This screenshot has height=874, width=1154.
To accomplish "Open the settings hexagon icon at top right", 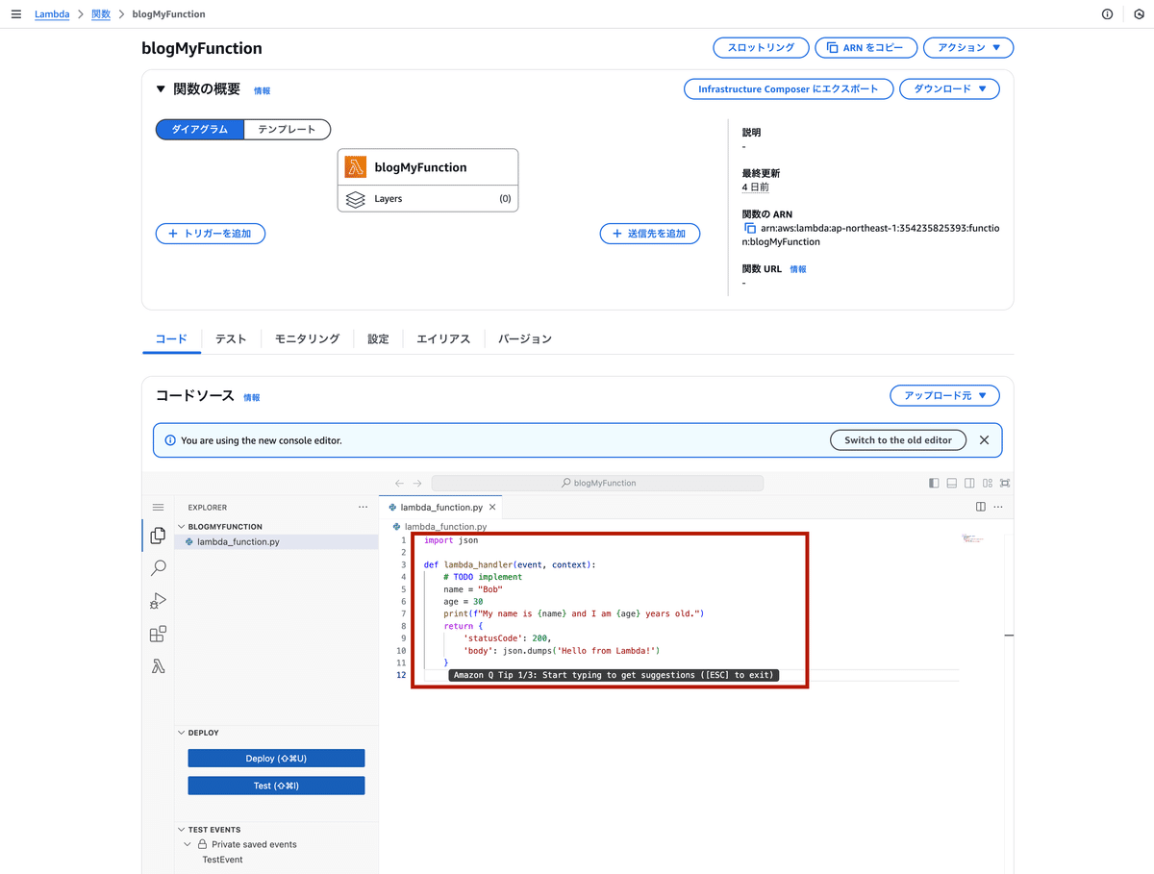I will point(1140,14).
